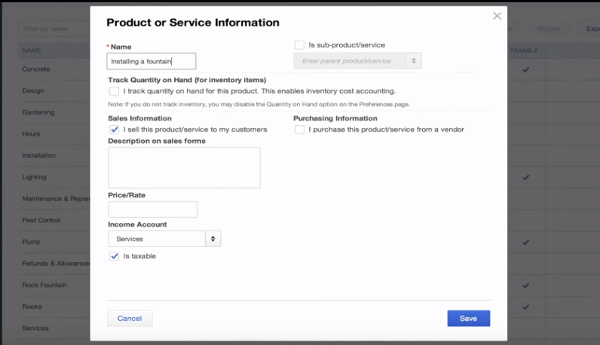Select Refunds & Allowances in background list
Screen dimensions: 600x345
click(56, 264)
